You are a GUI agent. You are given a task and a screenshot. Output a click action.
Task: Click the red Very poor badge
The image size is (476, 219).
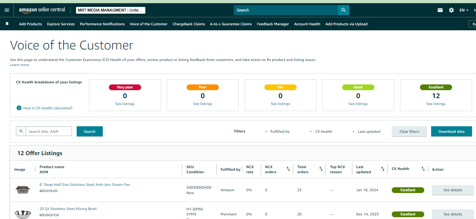(x=125, y=87)
